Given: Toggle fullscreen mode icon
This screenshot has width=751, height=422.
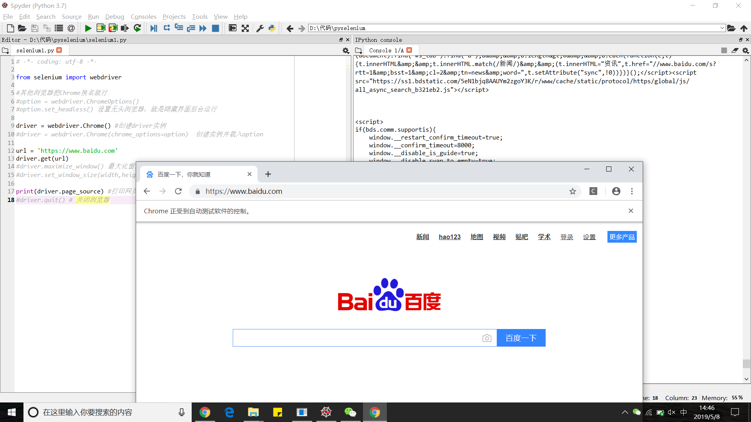Looking at the screenshot, I should click(245, 28).
